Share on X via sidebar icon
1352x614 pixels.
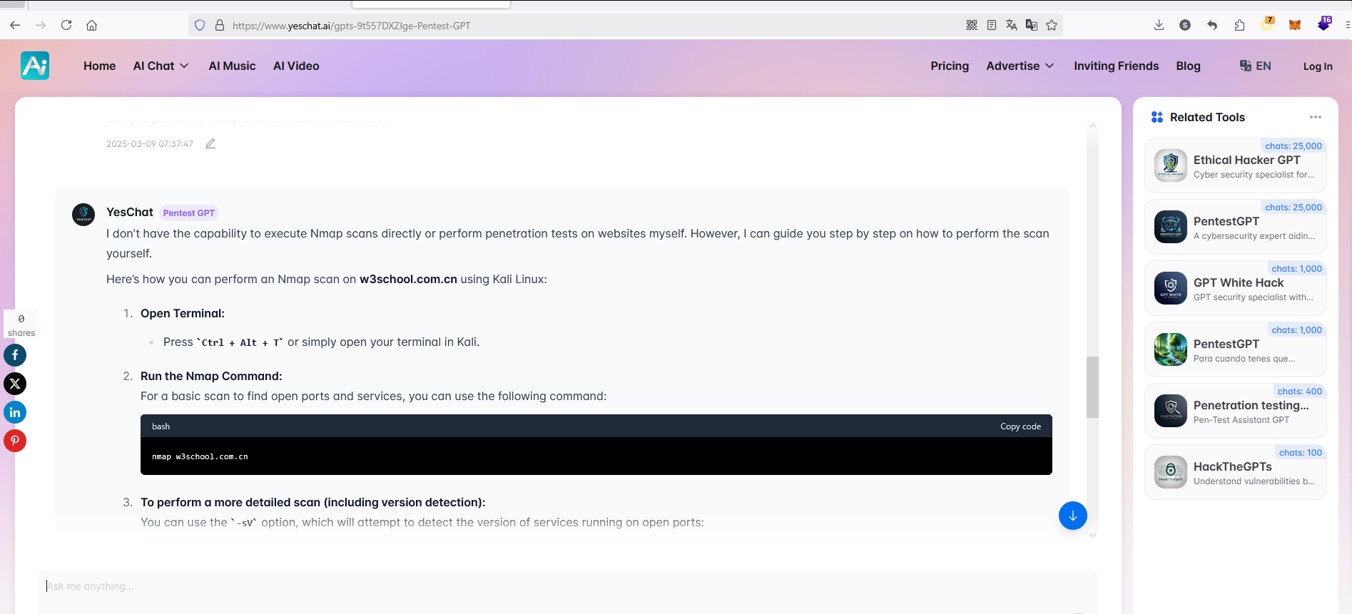(x=15, y=384)
